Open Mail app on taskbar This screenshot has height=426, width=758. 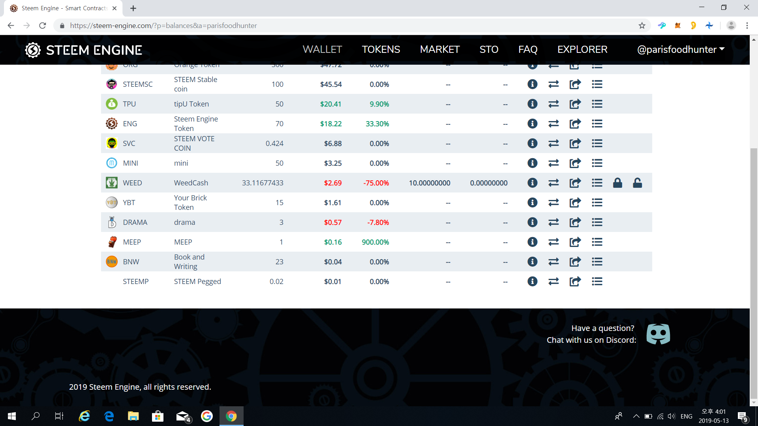pyautogui.click(x=183, y=416)
